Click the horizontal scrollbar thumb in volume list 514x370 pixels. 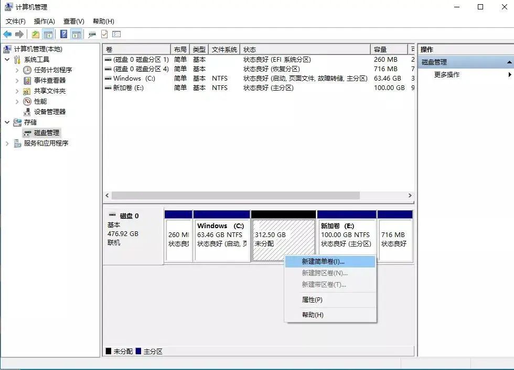tap(235, 195)
